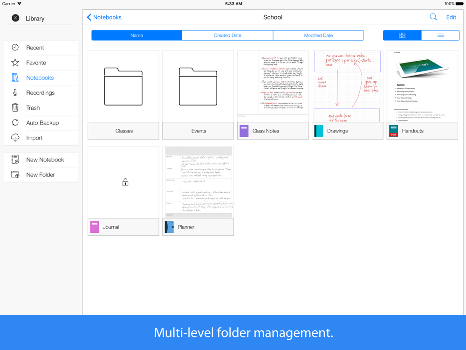Click the teal Drawings notebook icon
The height and width of the screenshot is (350, 466).
319,131
